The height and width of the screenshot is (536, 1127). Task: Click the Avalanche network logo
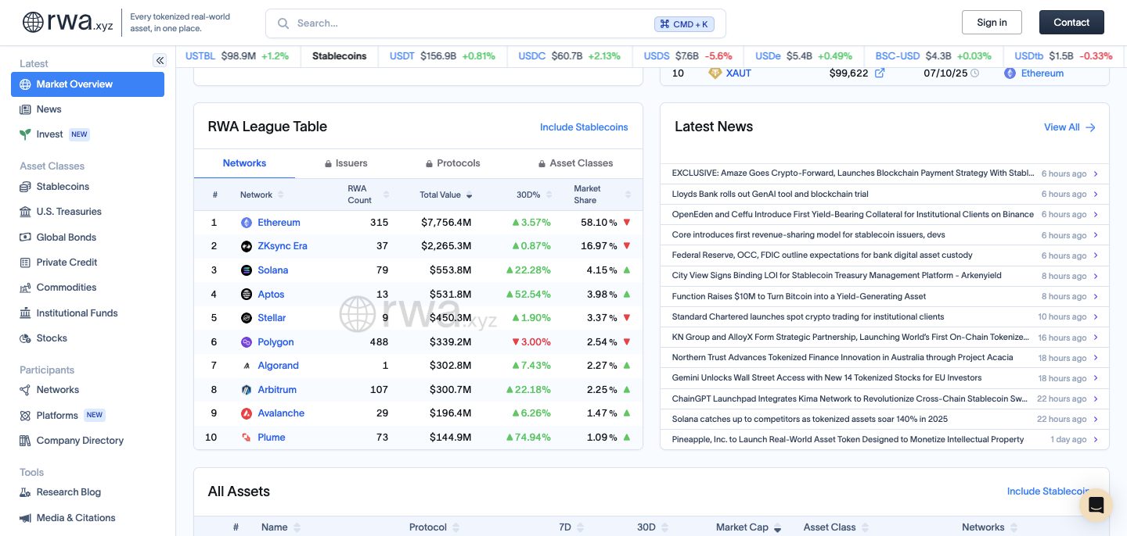(x=247, y=413)
